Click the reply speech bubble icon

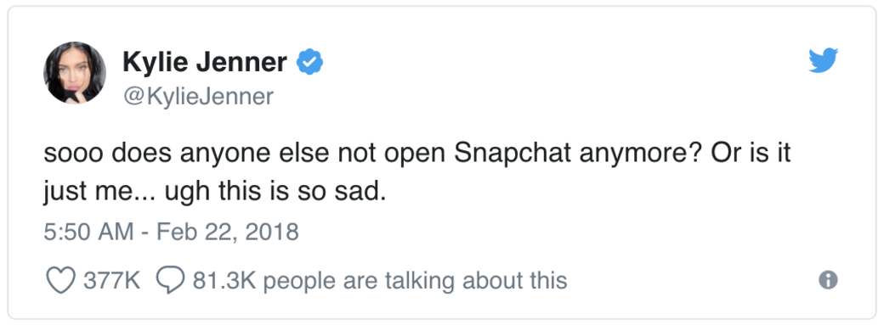(169, 280)
